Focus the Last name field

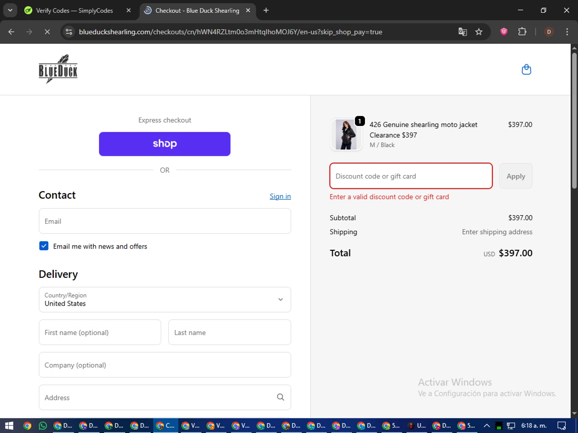coord(230,332)
